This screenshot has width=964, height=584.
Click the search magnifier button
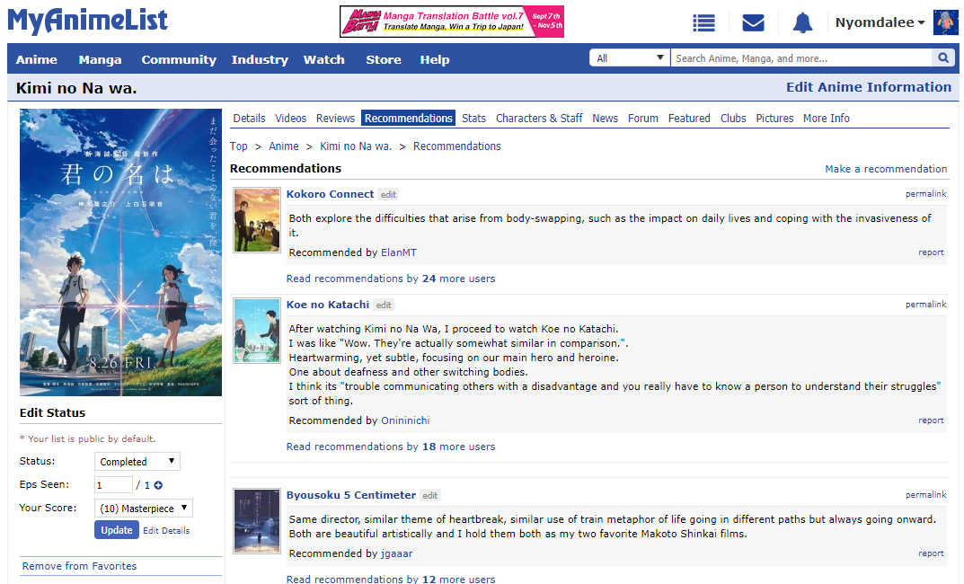[942, 58]
